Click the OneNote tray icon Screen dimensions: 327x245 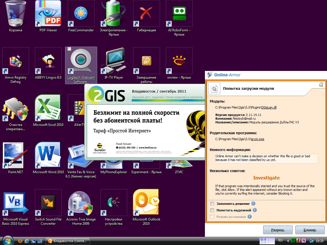pos(304,241)
